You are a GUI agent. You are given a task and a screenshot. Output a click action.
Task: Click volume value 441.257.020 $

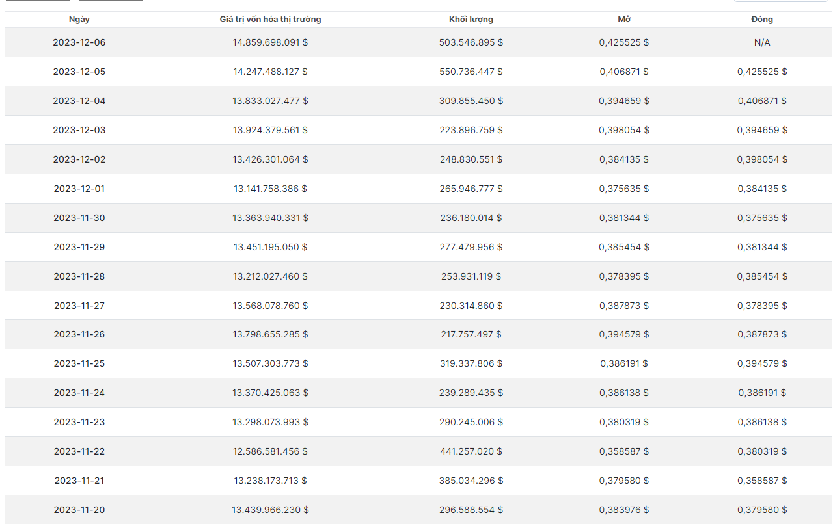coord(471,451)
